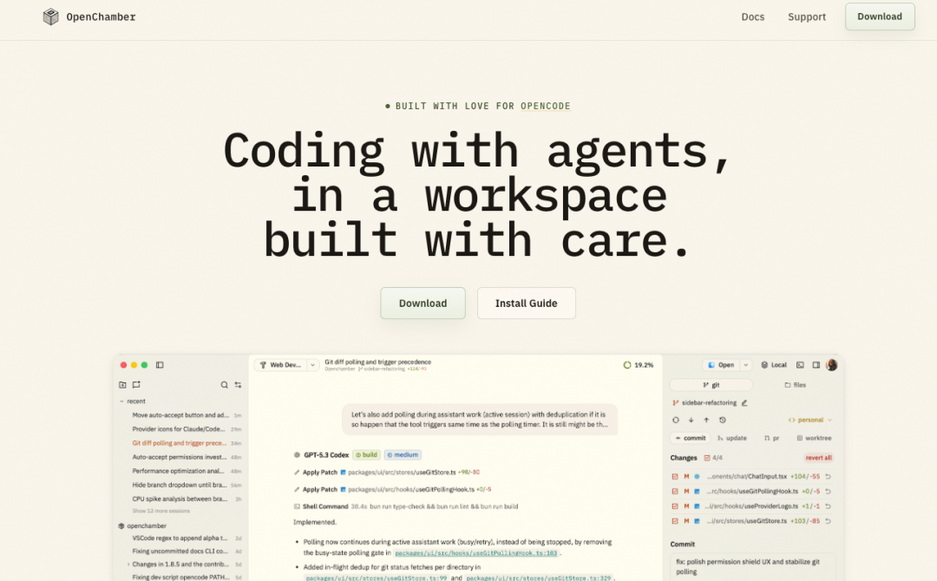The image size is (937, 581).
Task: Switch to the files tab
Action: [x=795, y=385]
